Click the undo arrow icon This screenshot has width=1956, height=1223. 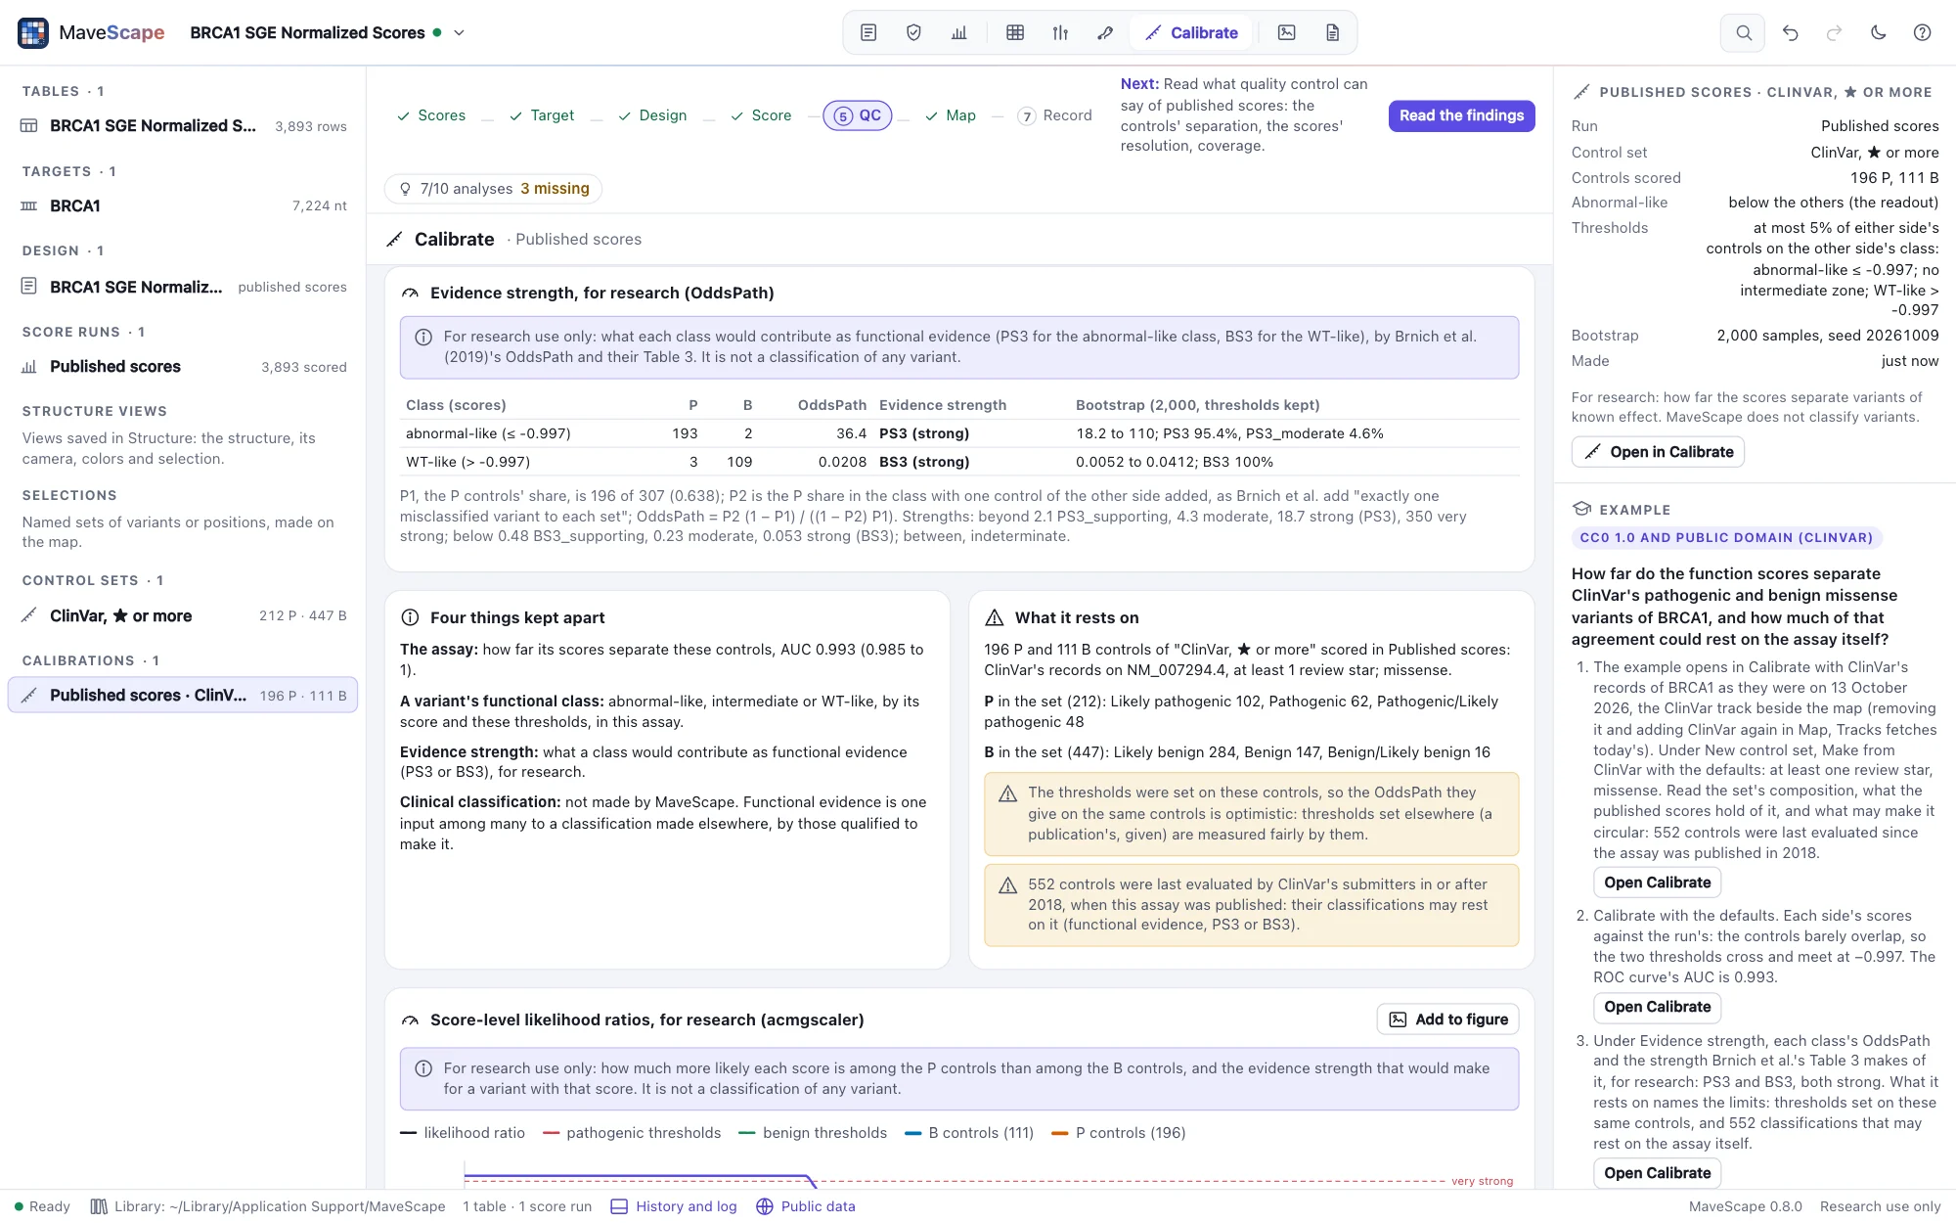coord(1790,33)
